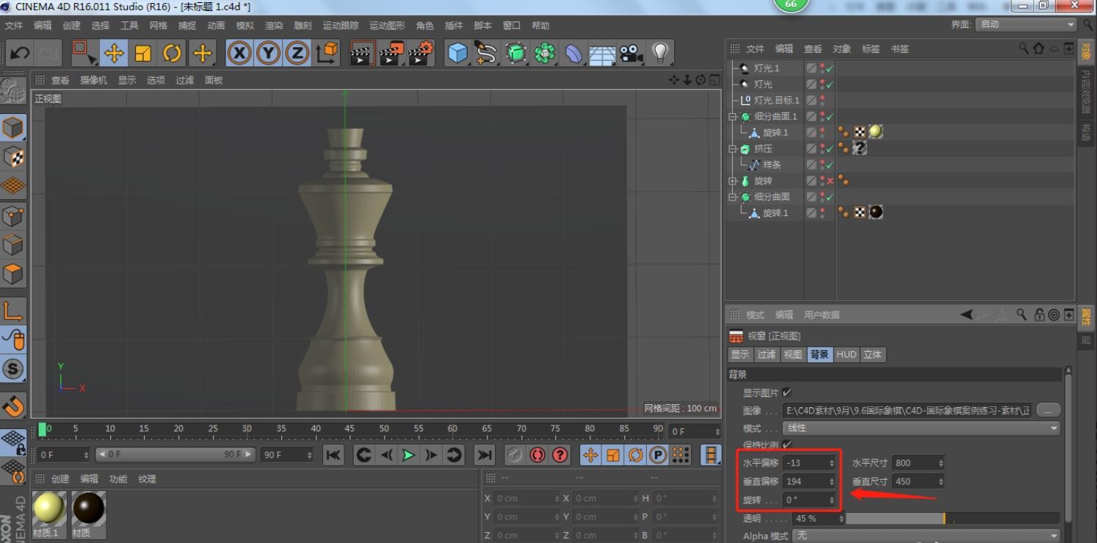Click the 垂直偏移 input field
The image size is (1097, 543).
tap(805, 481)
